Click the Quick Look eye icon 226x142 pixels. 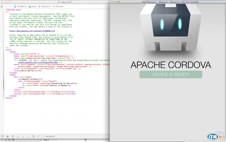[x=53, y=140]
